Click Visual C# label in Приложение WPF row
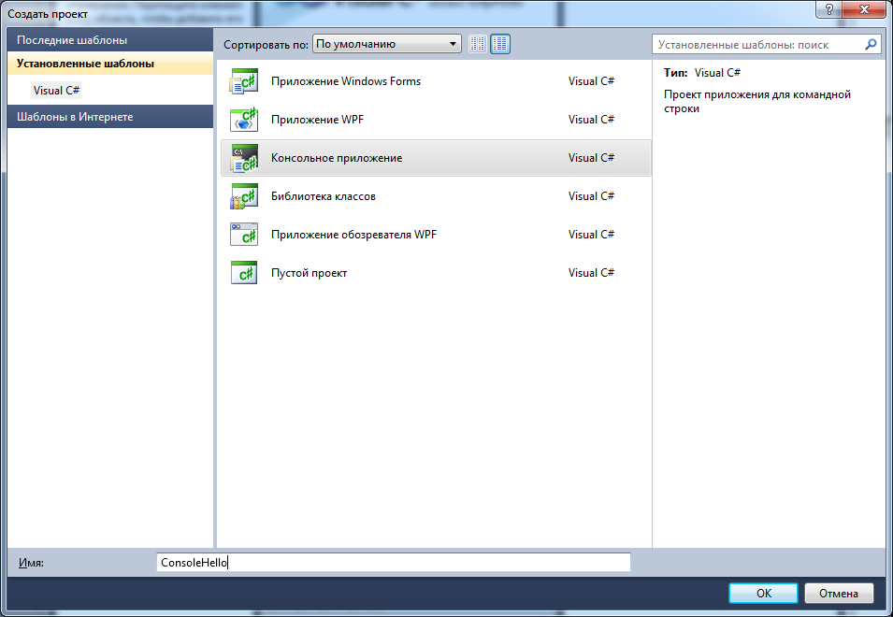 591,120
